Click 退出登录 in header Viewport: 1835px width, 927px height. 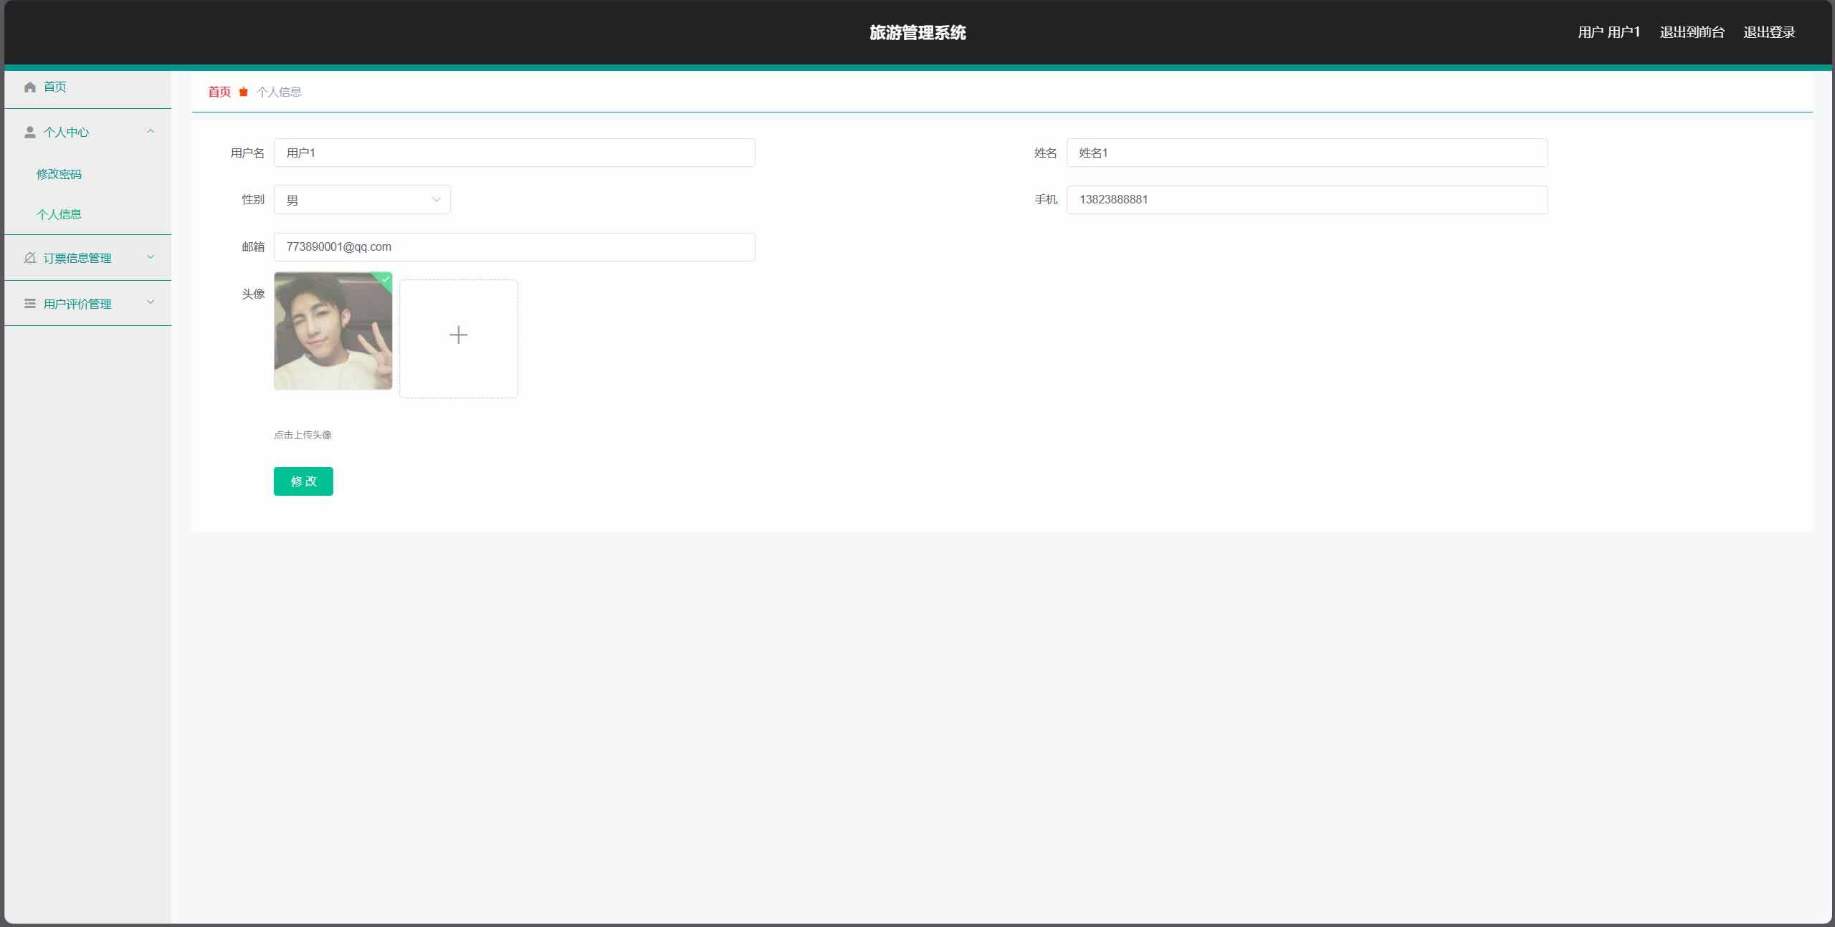point(1769,32)
